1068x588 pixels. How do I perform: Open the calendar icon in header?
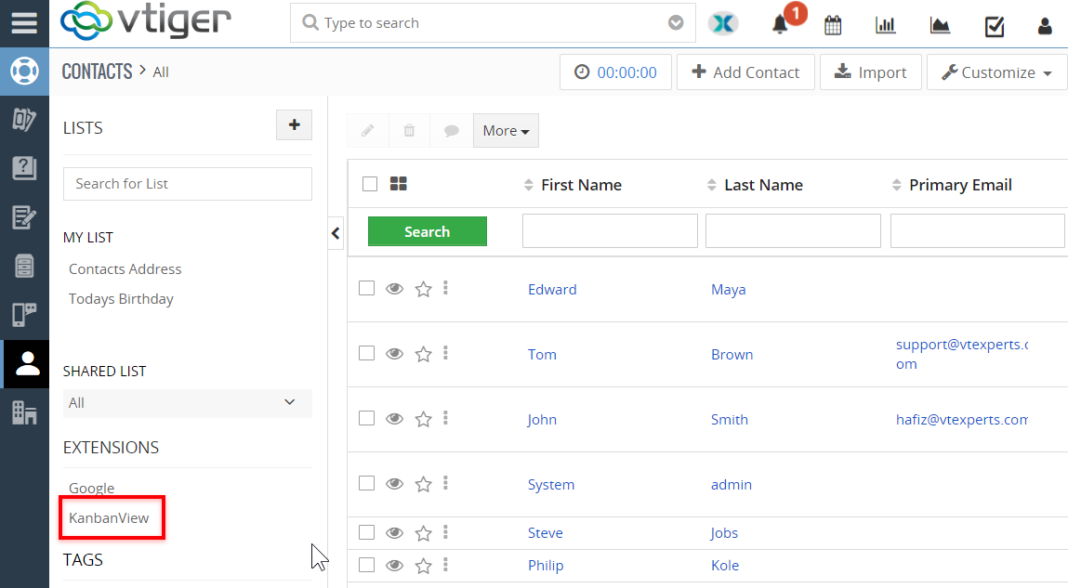832,25
